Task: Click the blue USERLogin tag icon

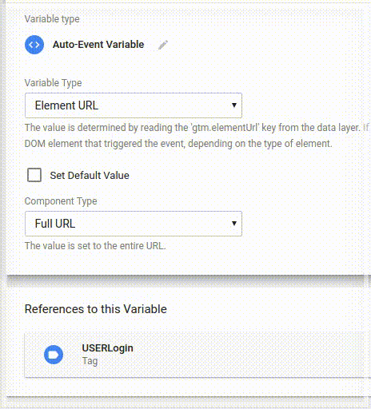Action: (x=54, y=355)
